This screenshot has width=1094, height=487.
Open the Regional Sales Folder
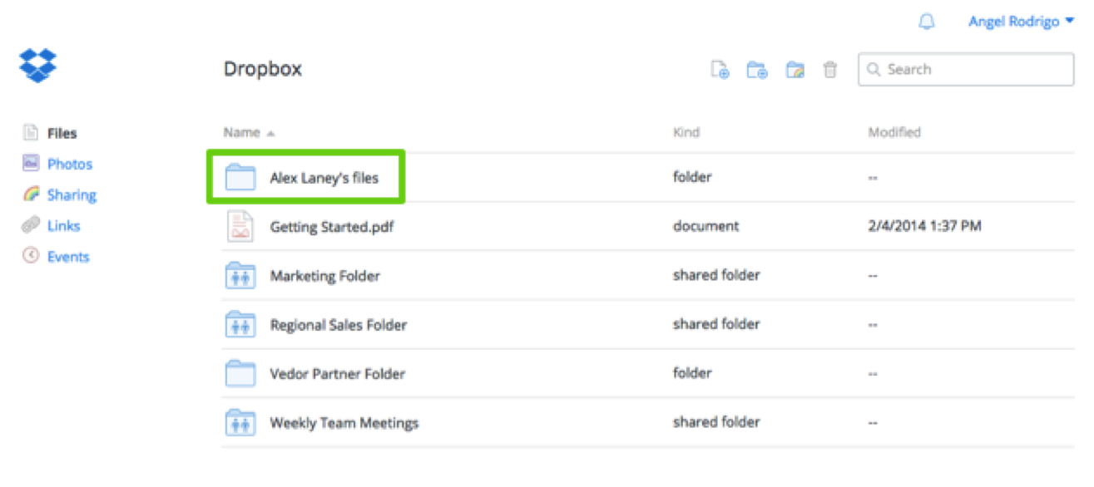[x=338, y=325]
